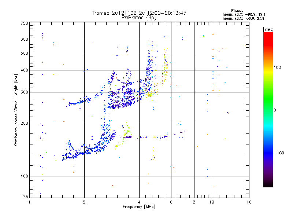Click the y-axis tick label '500'
293x220 pixels.
tap(25, 53)
